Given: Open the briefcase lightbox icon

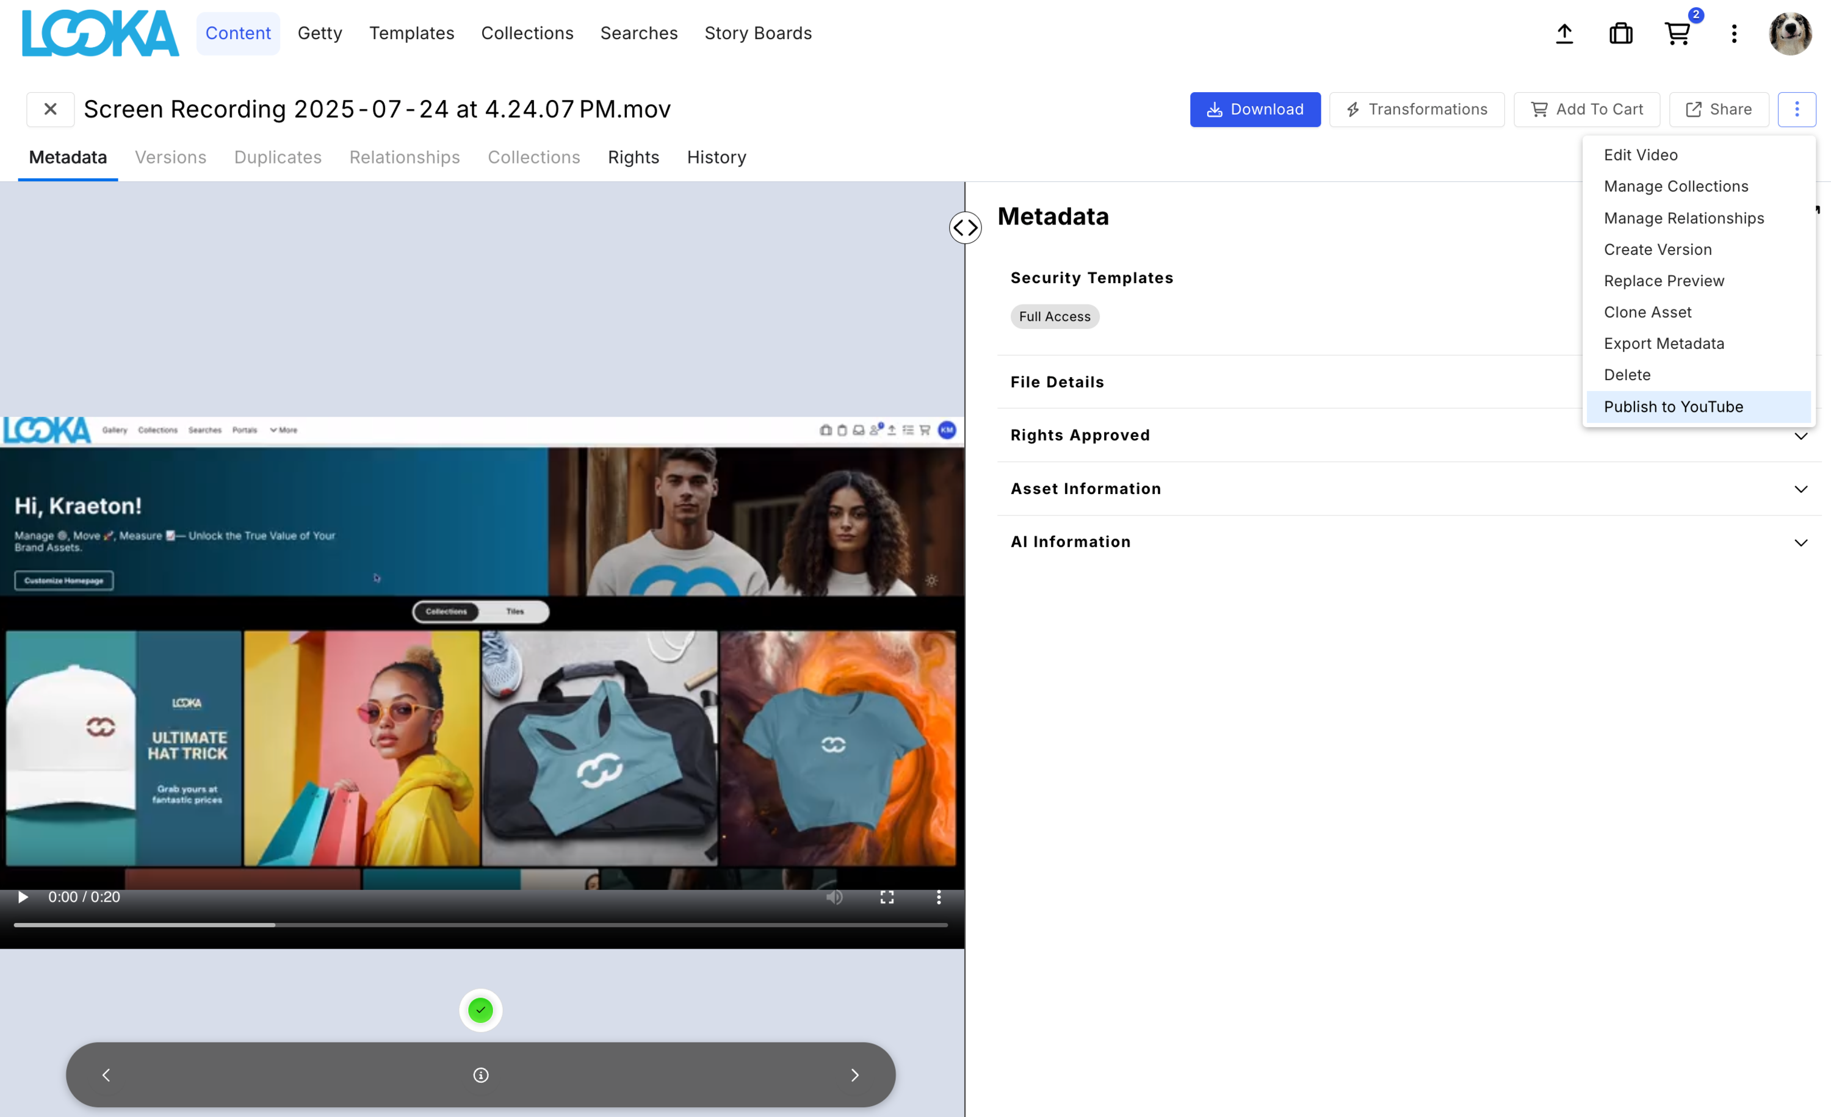Looking at the screenshot, I should click(x=1620, y=34).
